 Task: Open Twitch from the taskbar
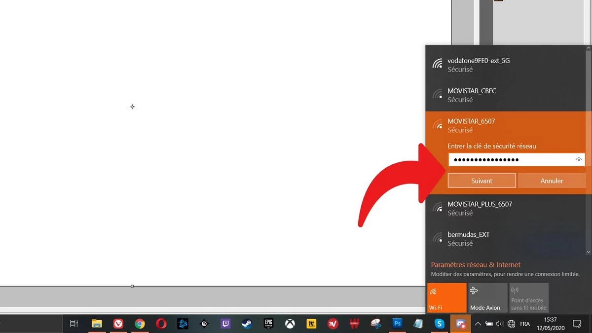click(226, 324)
